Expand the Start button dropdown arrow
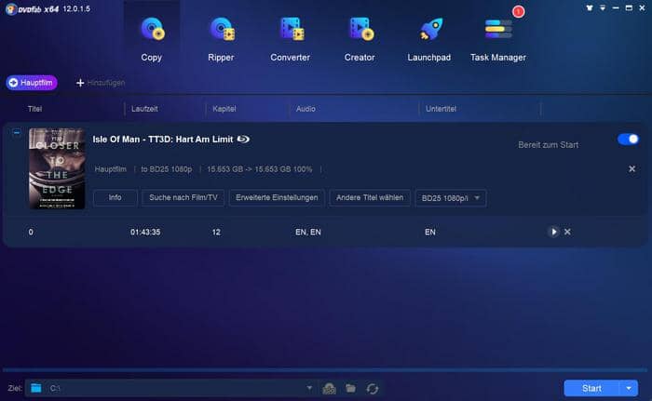652x401 pixels. tap(629, 388)
